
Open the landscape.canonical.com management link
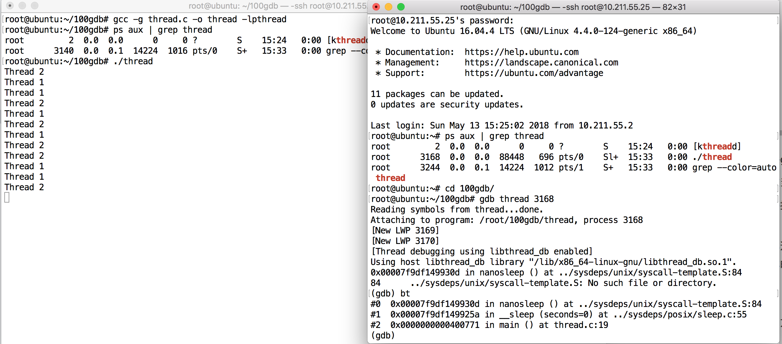541,62
